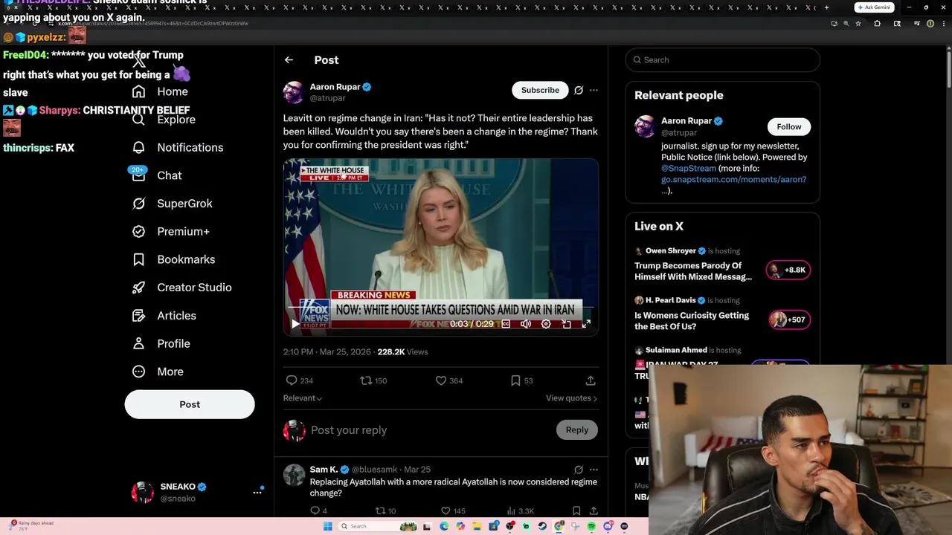The height and width of the screenshot is (535, 952).
Task: Click the reply icon with 234 replies
Action: point(292,380)
